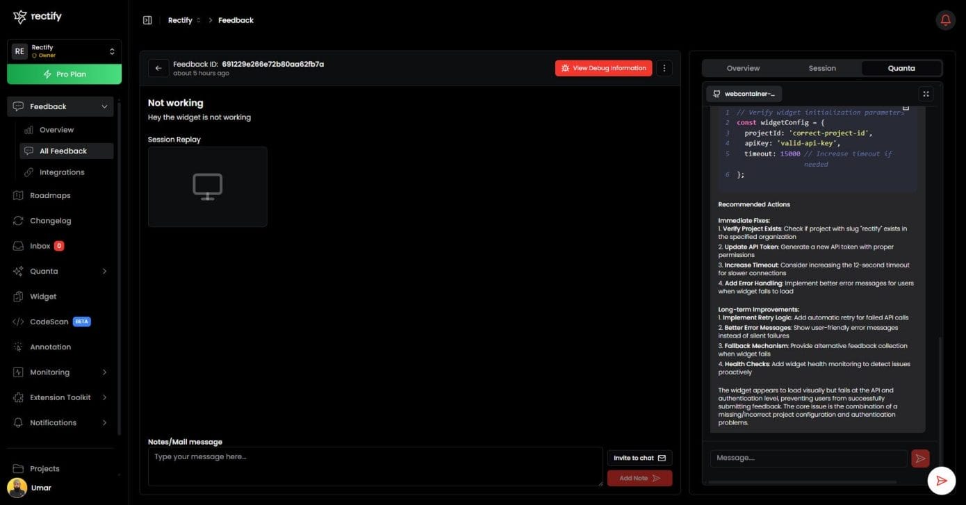Click the Notes/Mail message text area

pos(375,466)
